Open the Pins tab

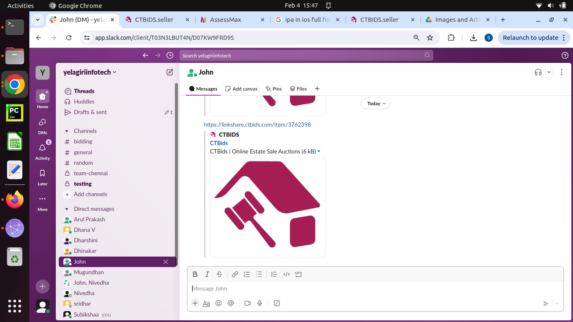tap(273, 89)
